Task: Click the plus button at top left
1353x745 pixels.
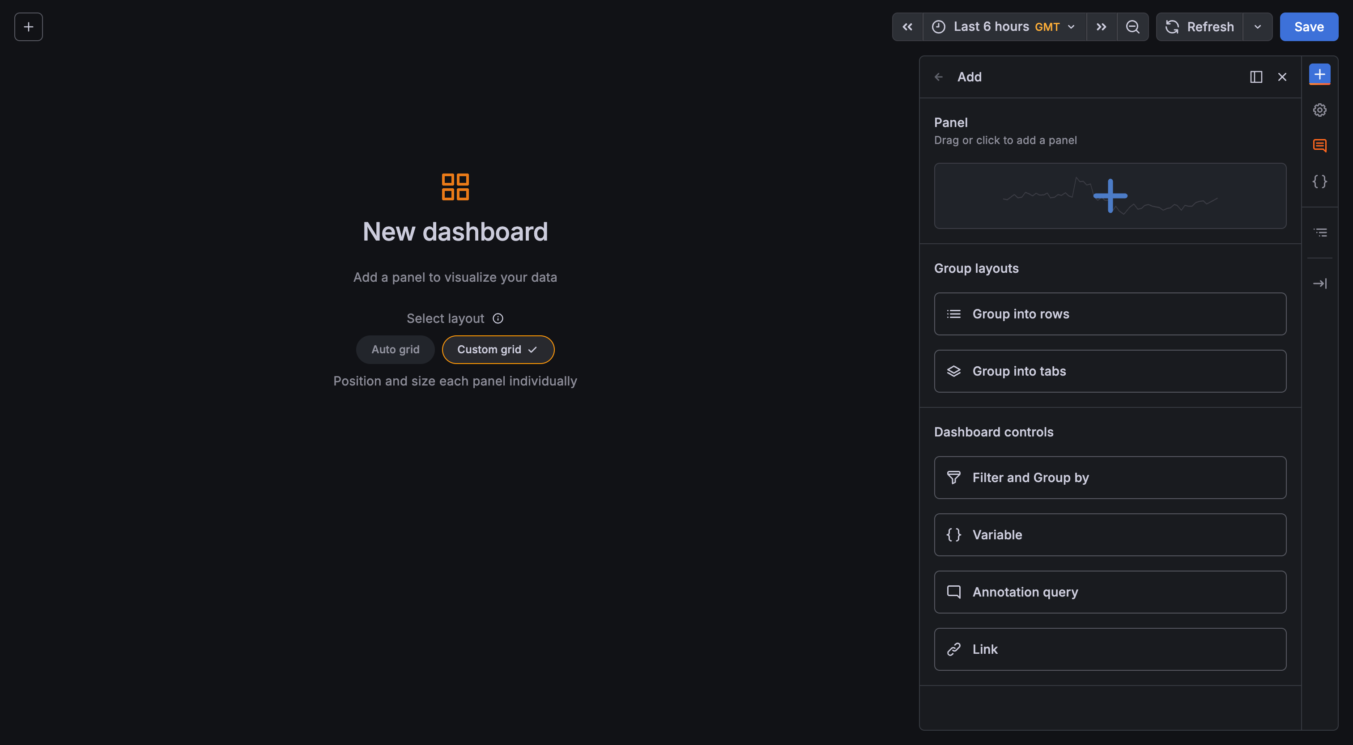Action: tap(28, 27)
